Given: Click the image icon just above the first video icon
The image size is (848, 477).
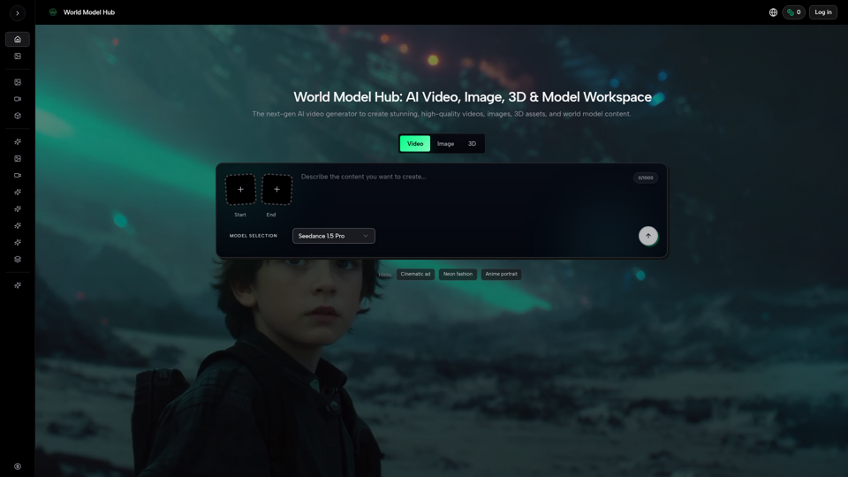Looking at the screenshot, I should coord(18,82).
